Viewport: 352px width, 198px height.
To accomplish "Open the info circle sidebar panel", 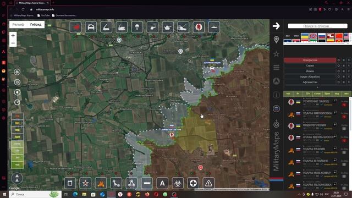I will click(276, 95).
